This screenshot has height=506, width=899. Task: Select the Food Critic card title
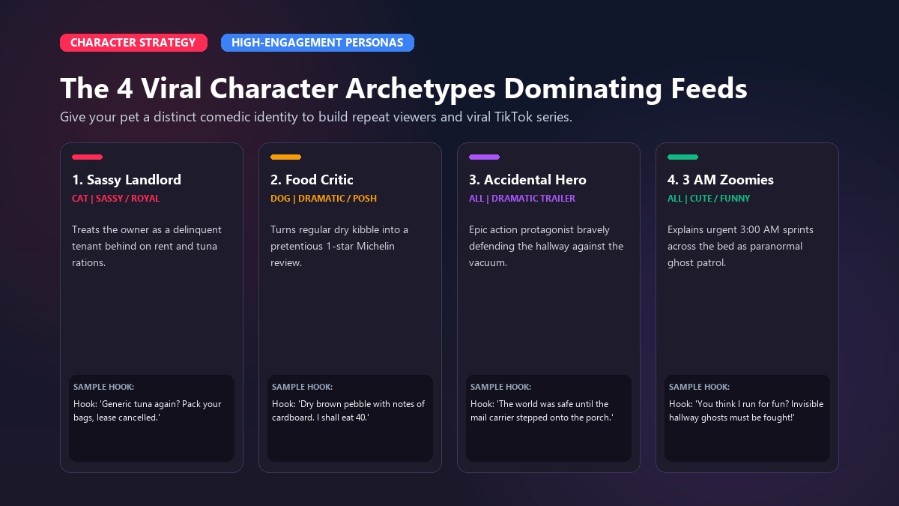click(x=312, y=180)
